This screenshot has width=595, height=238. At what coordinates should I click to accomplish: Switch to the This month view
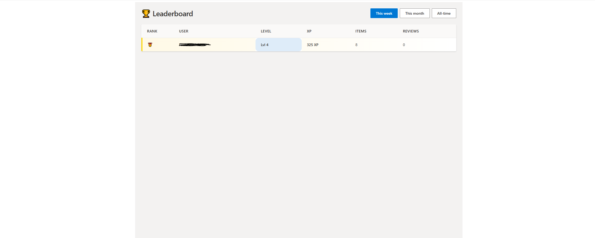click(415, 13)
